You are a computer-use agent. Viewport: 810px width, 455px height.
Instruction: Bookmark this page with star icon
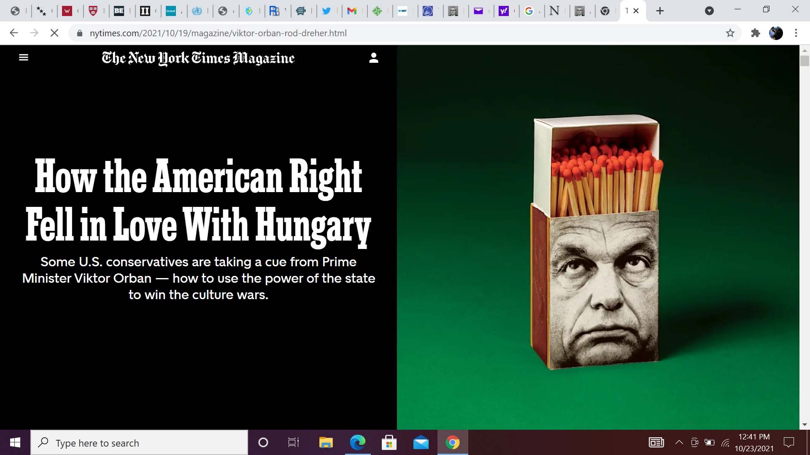[x=730, y=33]
